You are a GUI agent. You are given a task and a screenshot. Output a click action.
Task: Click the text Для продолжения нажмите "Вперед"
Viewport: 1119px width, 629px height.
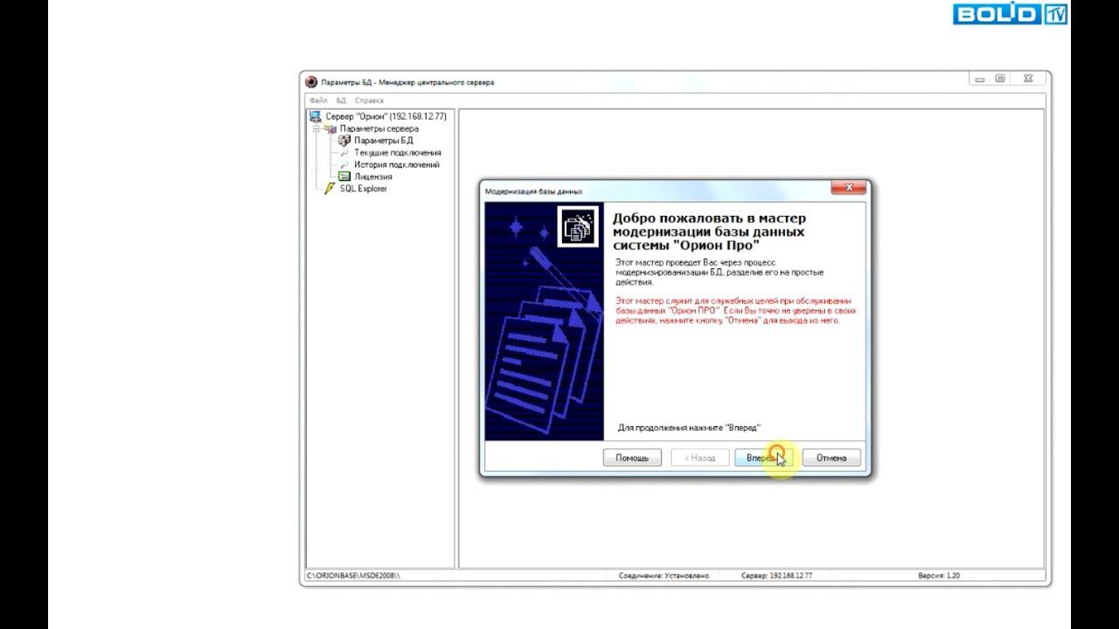690,428
